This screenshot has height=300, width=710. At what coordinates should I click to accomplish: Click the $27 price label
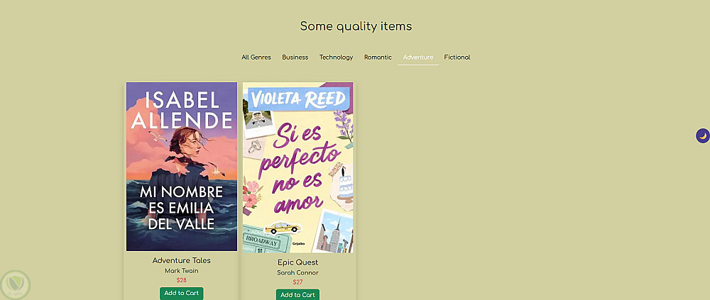tap(297, 282)
